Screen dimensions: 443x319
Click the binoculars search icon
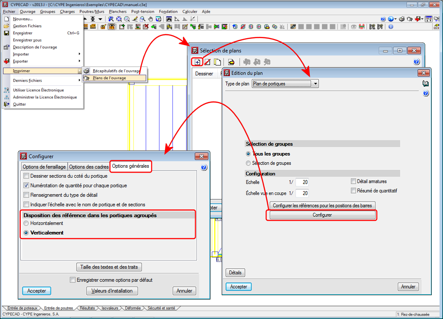(x=169, y=19)
